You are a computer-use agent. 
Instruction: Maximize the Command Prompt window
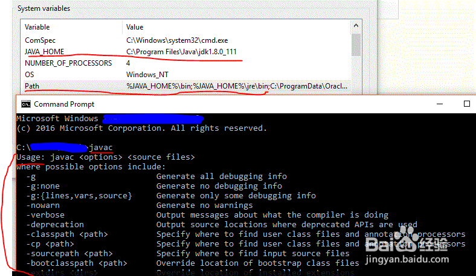(467, 104)
